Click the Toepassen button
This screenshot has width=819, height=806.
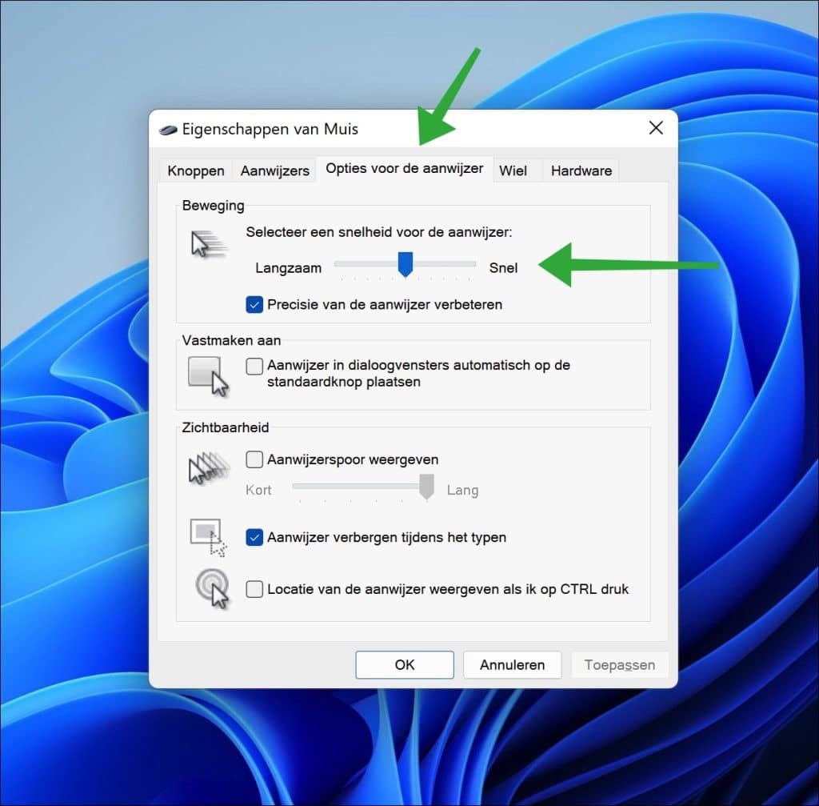point(619,664)
